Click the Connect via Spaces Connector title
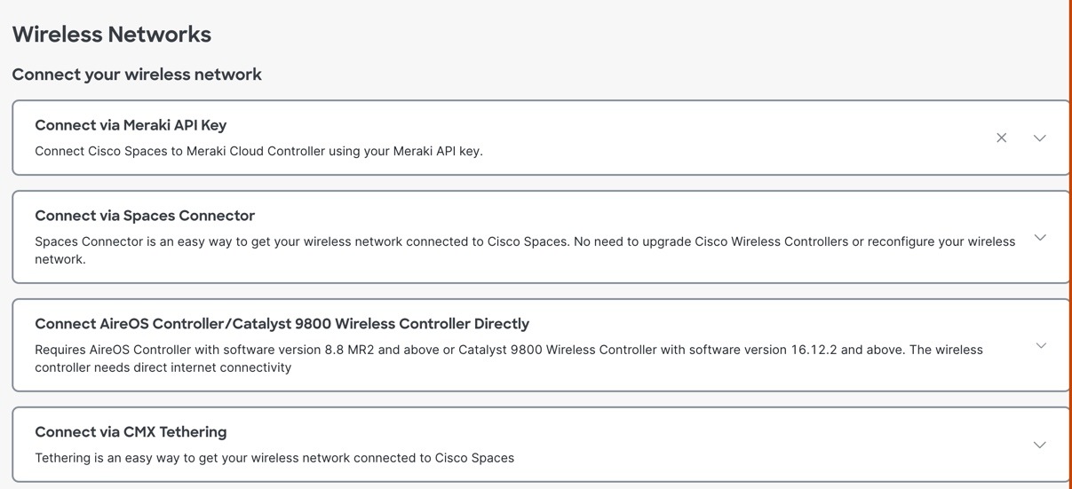This screenshot has width=1072, height=489. pyautogui.click(x=145, y=216)
